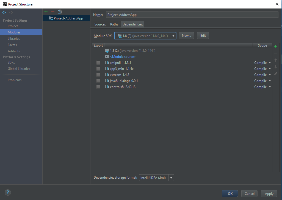Open the Module source link
The width and height of the screenshot is (282, 200).
(x=123, y=56)
